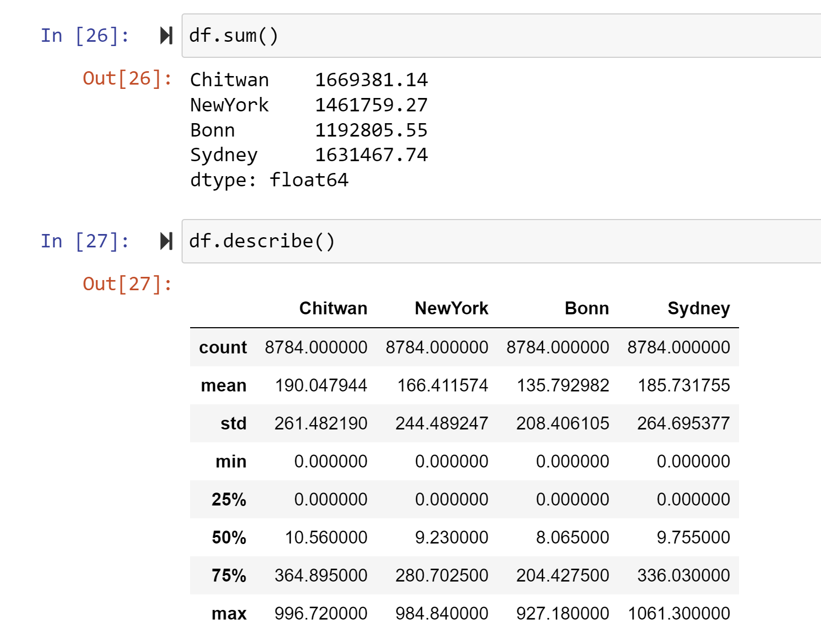Click the Sydney column header in table
Viewport: 821px width, 634px height.
(x=698, y=308)
